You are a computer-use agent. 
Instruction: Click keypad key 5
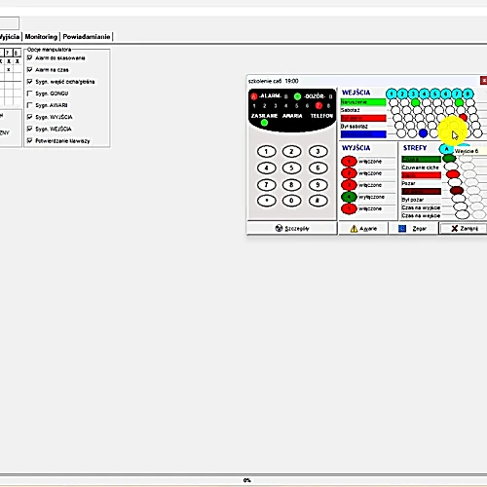point(291,168)
